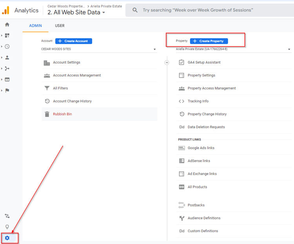Click the Property Change History clock icon

click(182, 114)
